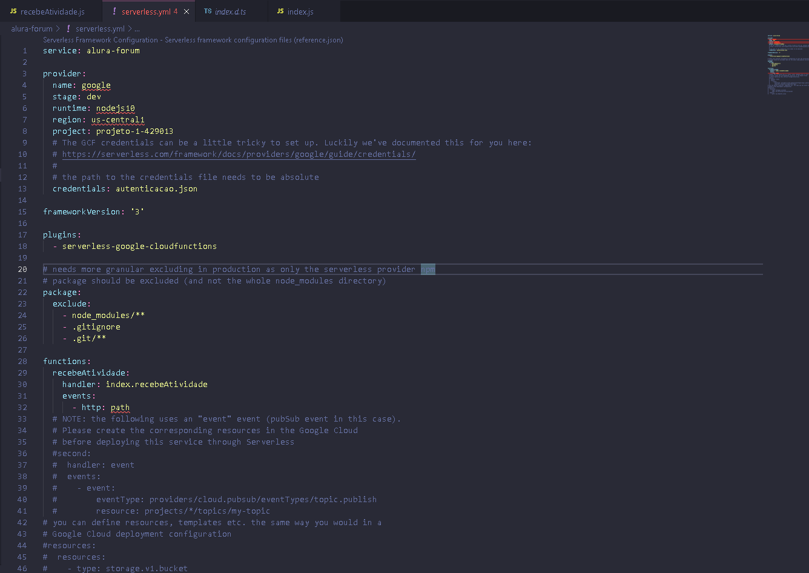Click the commented eventType pubsub line
The width and height of the screenshot is (809, 573).
click(x=215, y=500)
